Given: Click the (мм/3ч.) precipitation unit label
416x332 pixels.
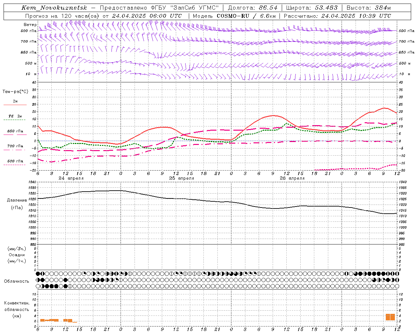Looking at the screenshot, I should (17, 249).
